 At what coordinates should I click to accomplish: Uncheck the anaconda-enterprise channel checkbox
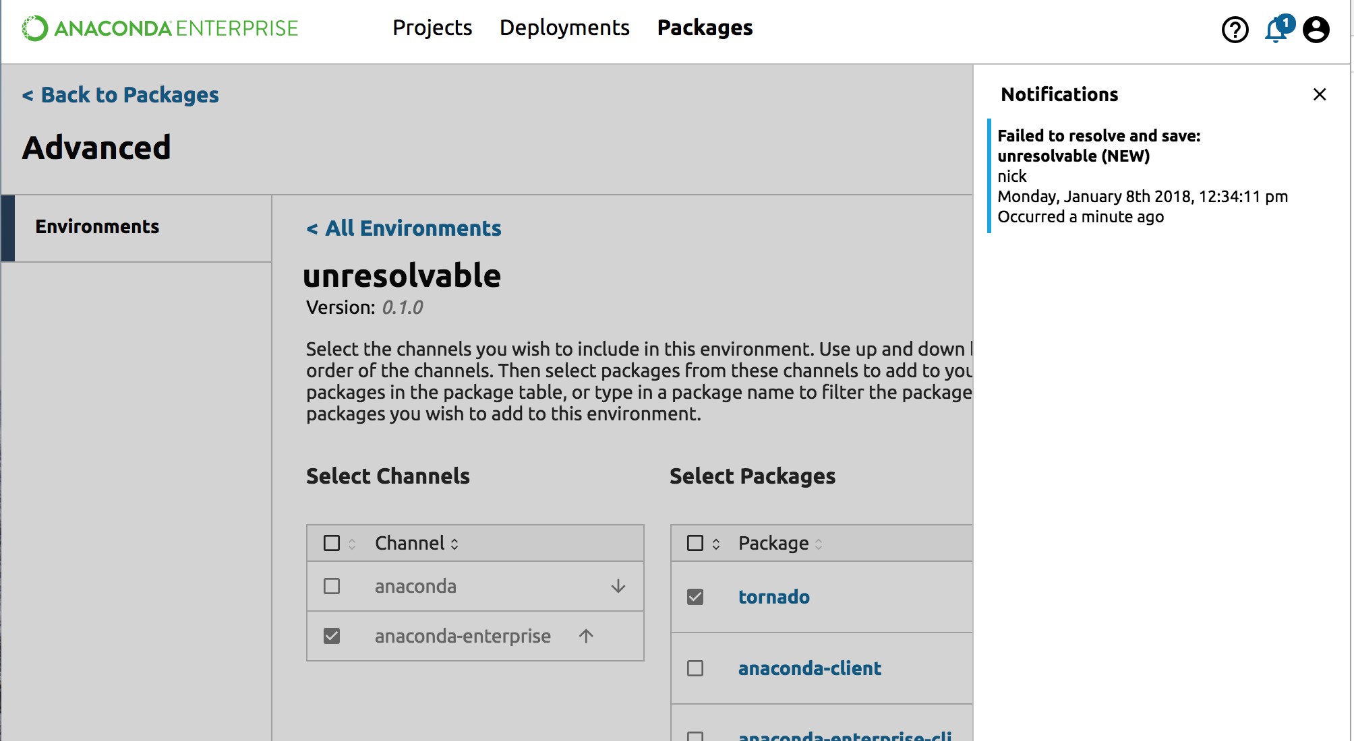click(332, 636)
